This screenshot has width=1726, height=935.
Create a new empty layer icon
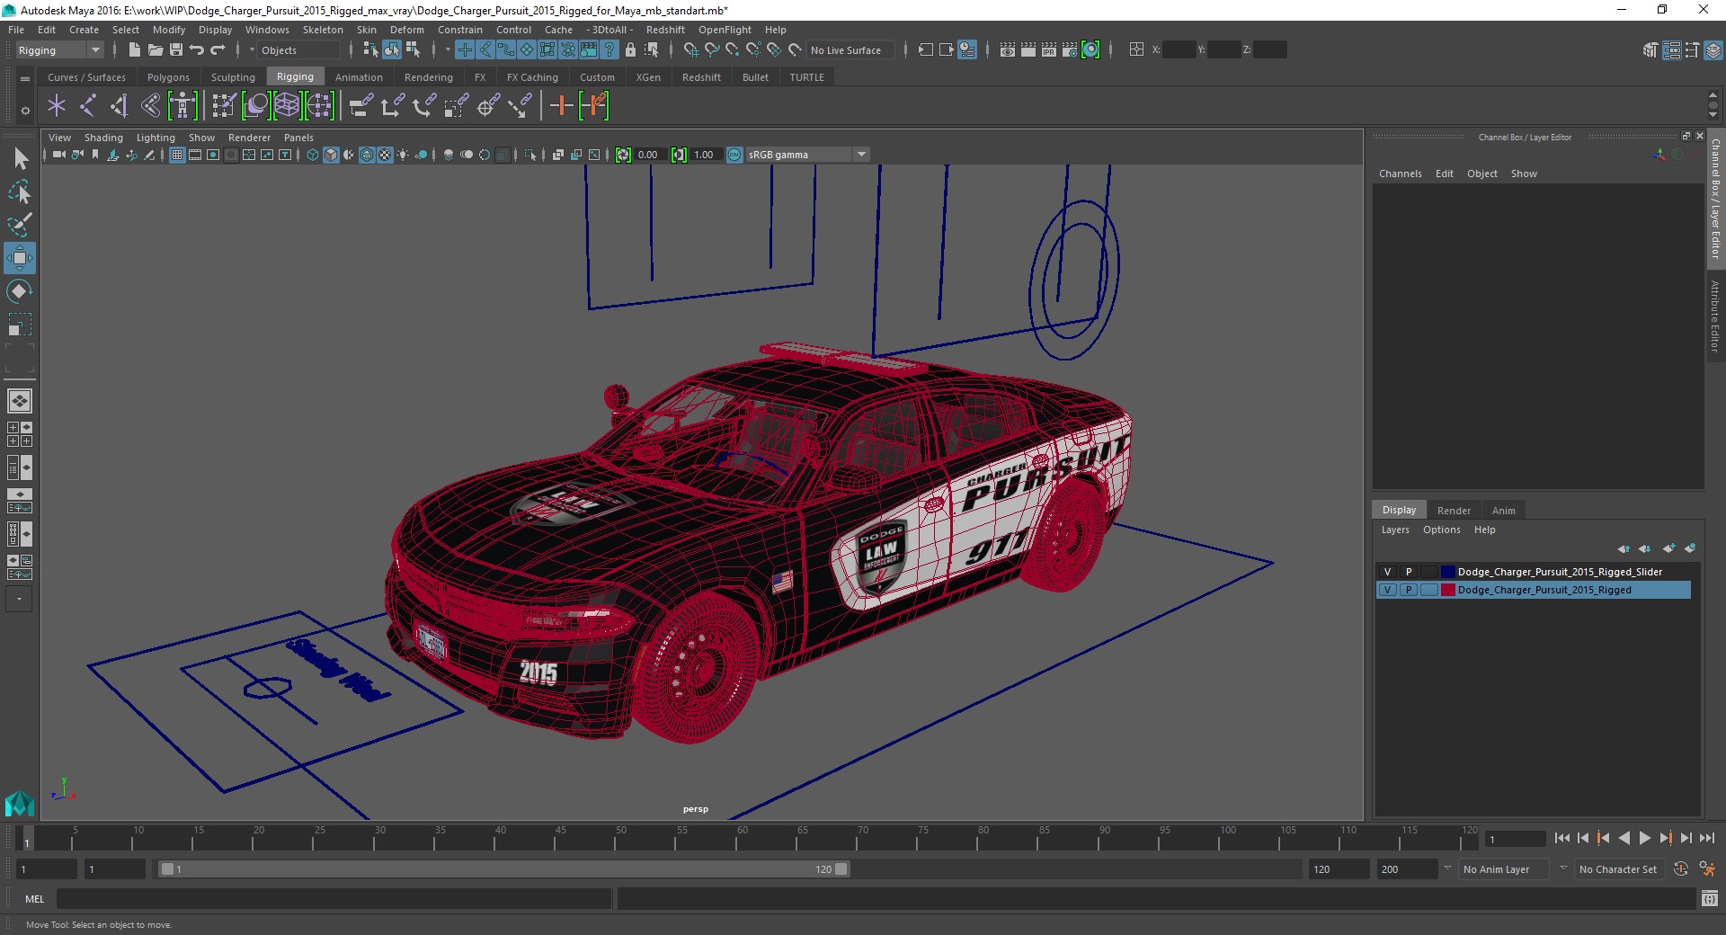[x=1668, y=548]
